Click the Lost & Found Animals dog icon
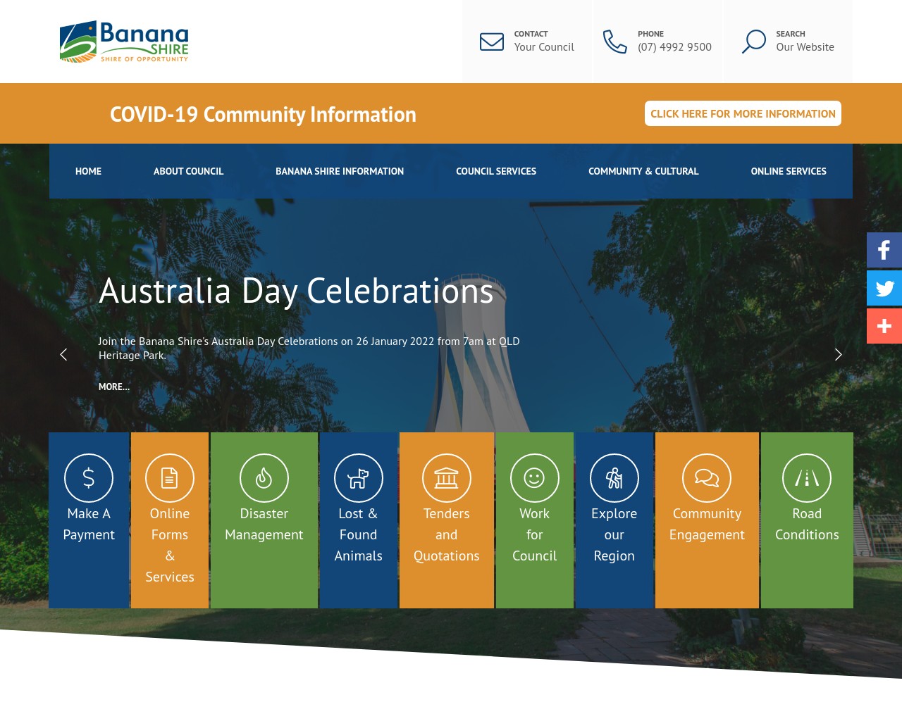Image resolution: width=902 pixels, height=721 pixels. [x=358, y=477]
